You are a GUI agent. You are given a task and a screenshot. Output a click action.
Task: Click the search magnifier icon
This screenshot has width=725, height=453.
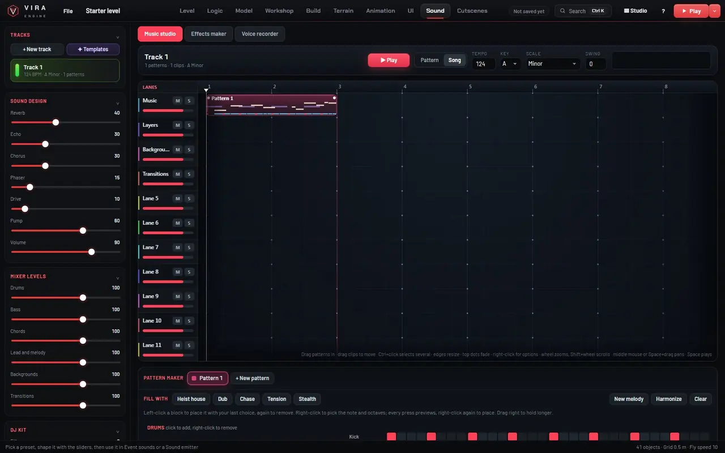562,11
